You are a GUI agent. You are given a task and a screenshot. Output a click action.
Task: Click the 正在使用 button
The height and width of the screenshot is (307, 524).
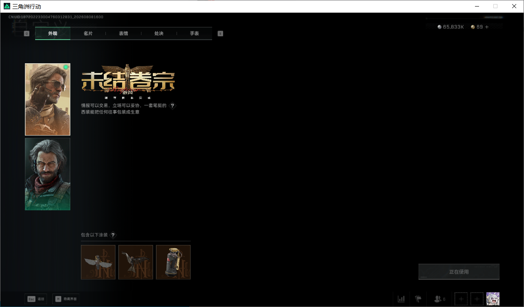coord(459,272)
